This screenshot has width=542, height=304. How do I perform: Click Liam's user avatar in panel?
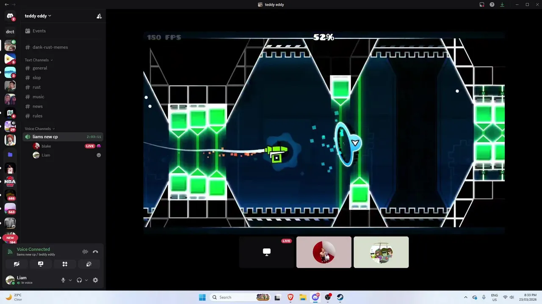pos(10,280)
